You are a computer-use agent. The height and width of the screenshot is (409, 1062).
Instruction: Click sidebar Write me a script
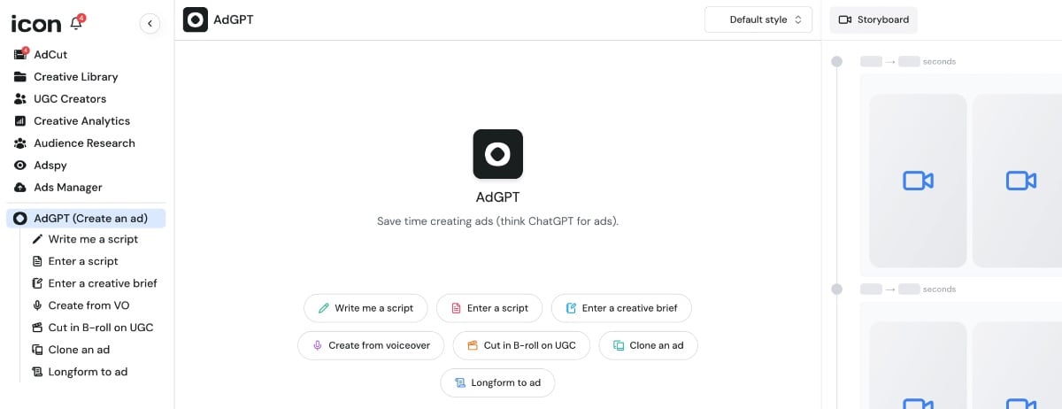(93, 239)
